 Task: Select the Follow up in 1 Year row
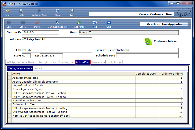click(95, 104)
